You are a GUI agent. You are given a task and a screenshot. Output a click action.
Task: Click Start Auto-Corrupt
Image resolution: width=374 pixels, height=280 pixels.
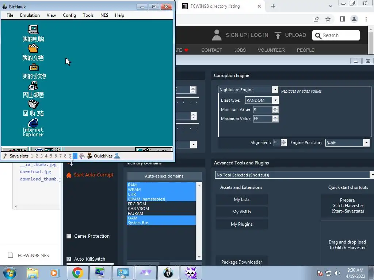tap(93, 175)
